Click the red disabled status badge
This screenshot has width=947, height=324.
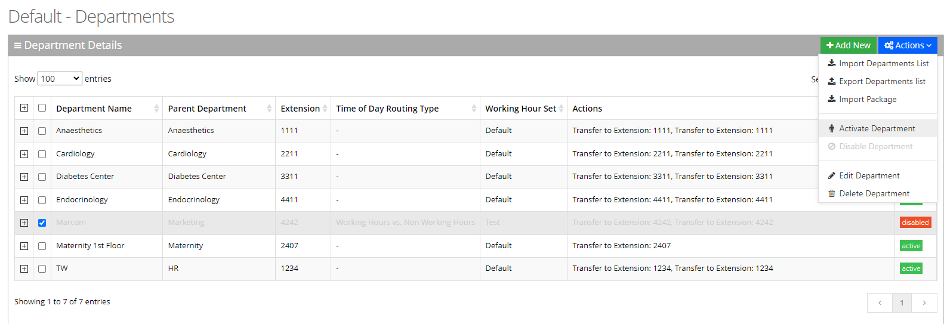(x=915, y=223)
